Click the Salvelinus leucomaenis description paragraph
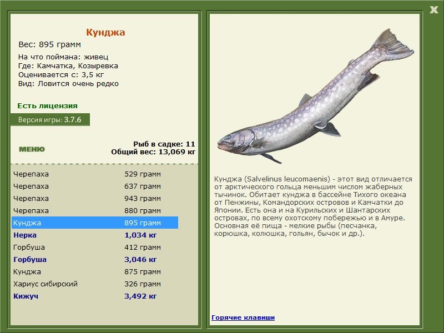 (x=313, y=206)
